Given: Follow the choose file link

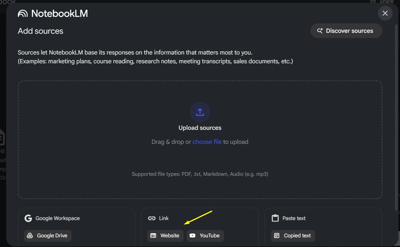Looking at the screenshot, I should tap(207, 142).
